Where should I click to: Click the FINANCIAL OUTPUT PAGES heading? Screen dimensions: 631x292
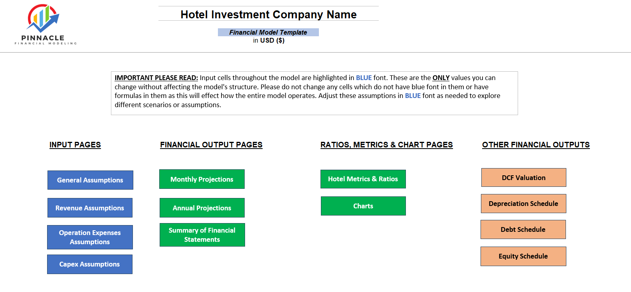211,145
